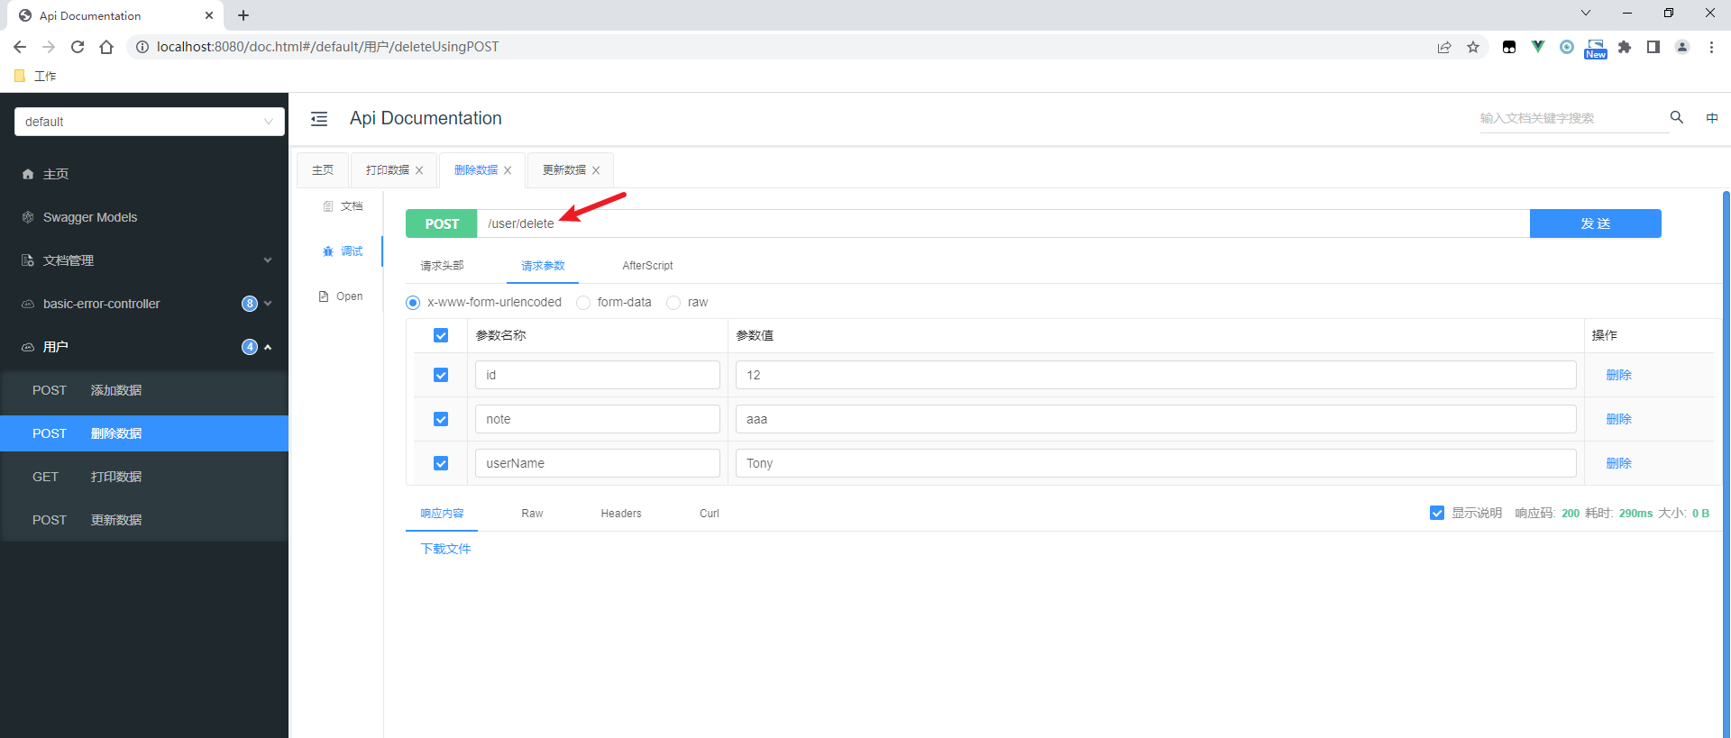Click the browser home icon
Image resolution: width=1731 pixels, height=738 pixels.
pyautogui.click(x=106, y=47)
